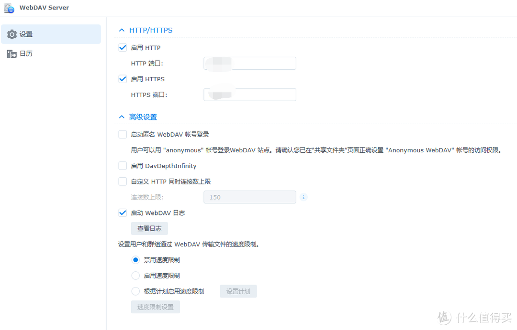517x330 pixels.
Task: Choose 启用速度限制 option
Action: point(135,275)
